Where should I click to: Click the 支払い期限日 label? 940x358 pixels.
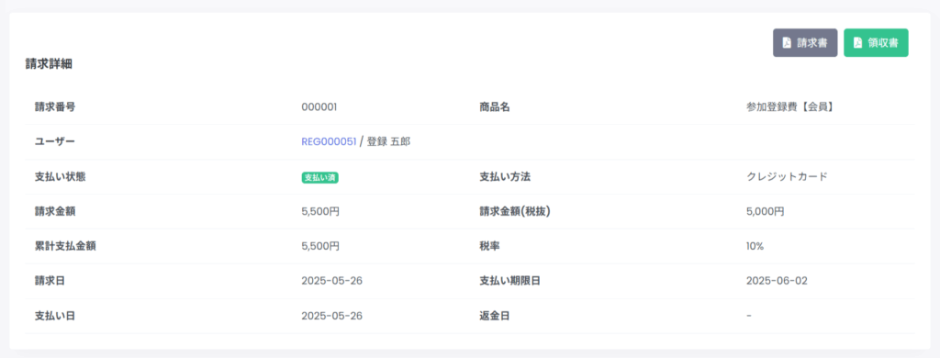[x=509, y=281]
